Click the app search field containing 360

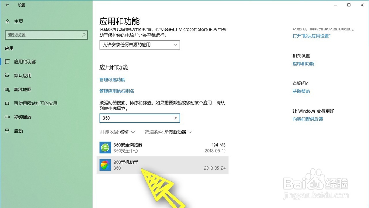[x=140, y=118]
